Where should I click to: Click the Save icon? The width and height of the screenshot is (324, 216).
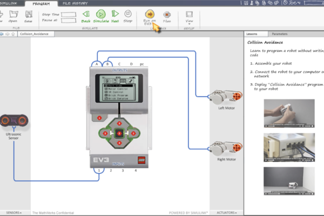pos(29,15)
